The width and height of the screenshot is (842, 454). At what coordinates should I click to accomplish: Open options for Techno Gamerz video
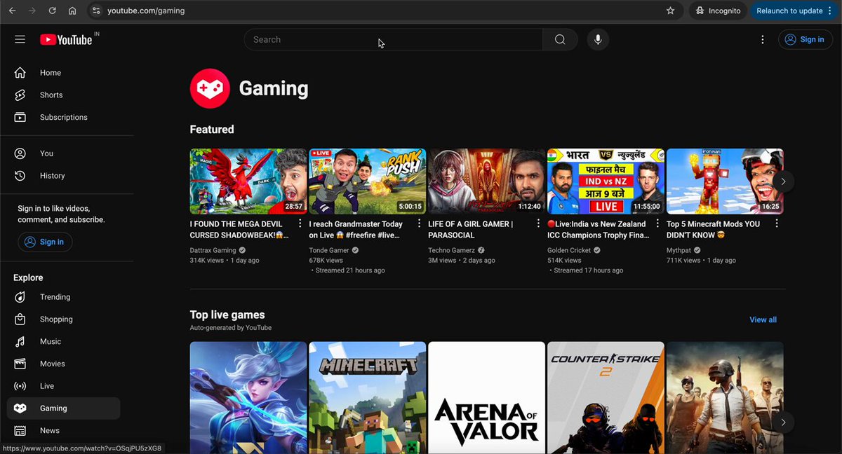(539, 224)
